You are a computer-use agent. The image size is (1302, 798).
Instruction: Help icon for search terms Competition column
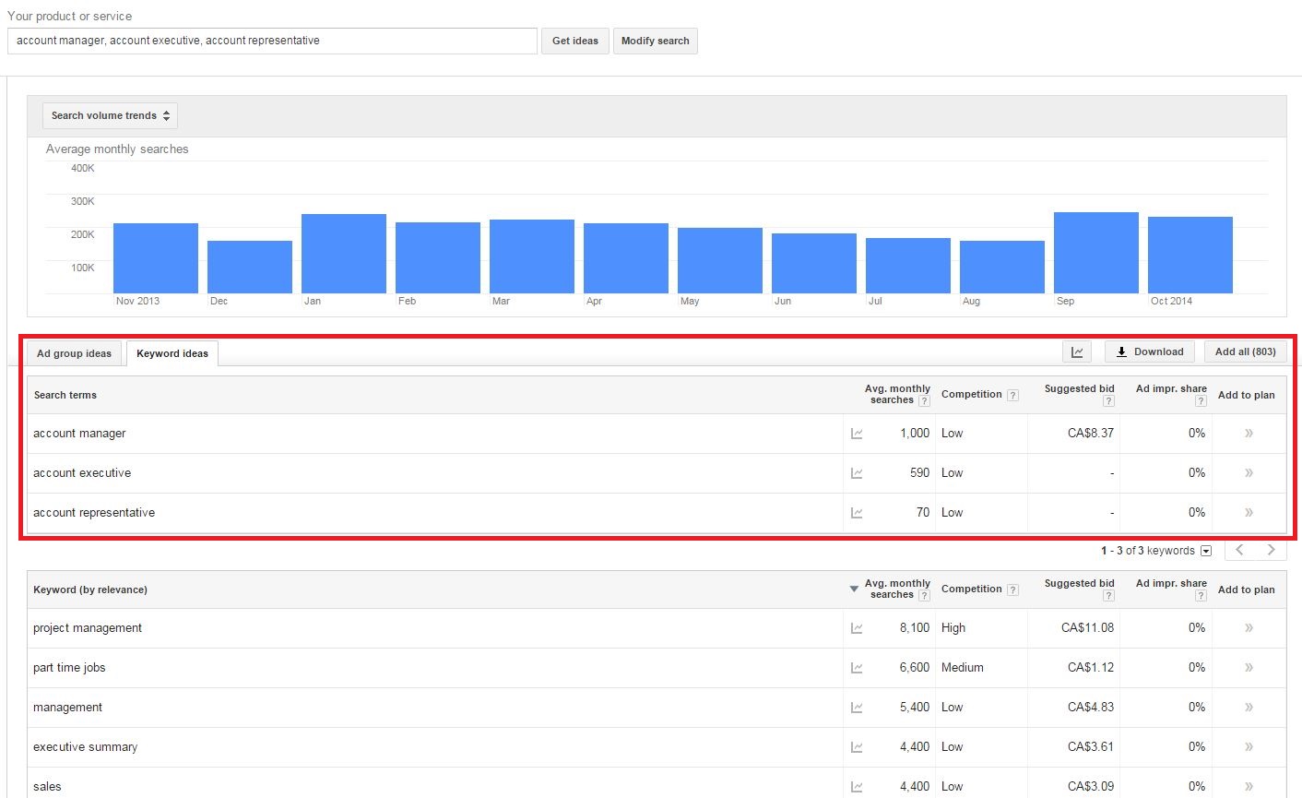point(1012,395)
